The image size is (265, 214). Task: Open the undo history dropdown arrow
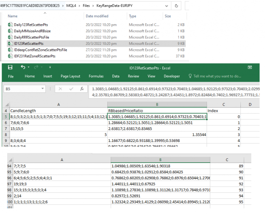(x=28, y=67)
